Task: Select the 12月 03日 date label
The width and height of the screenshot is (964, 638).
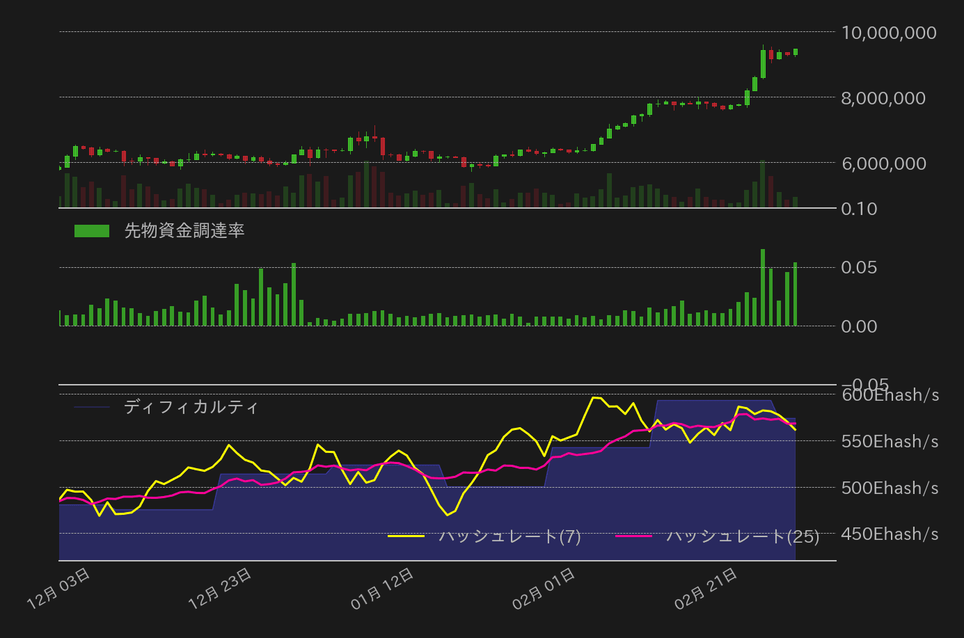Action: point(59,589)
